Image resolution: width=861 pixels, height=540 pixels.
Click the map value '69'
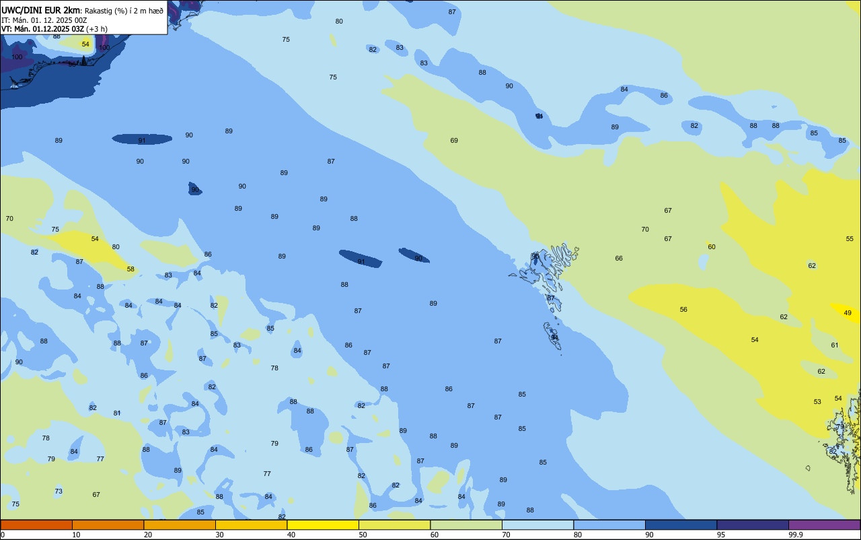pyautogui.click(x=454, y=141)
